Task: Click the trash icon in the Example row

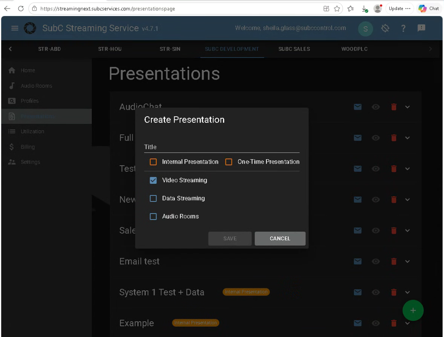Action: 394,323
